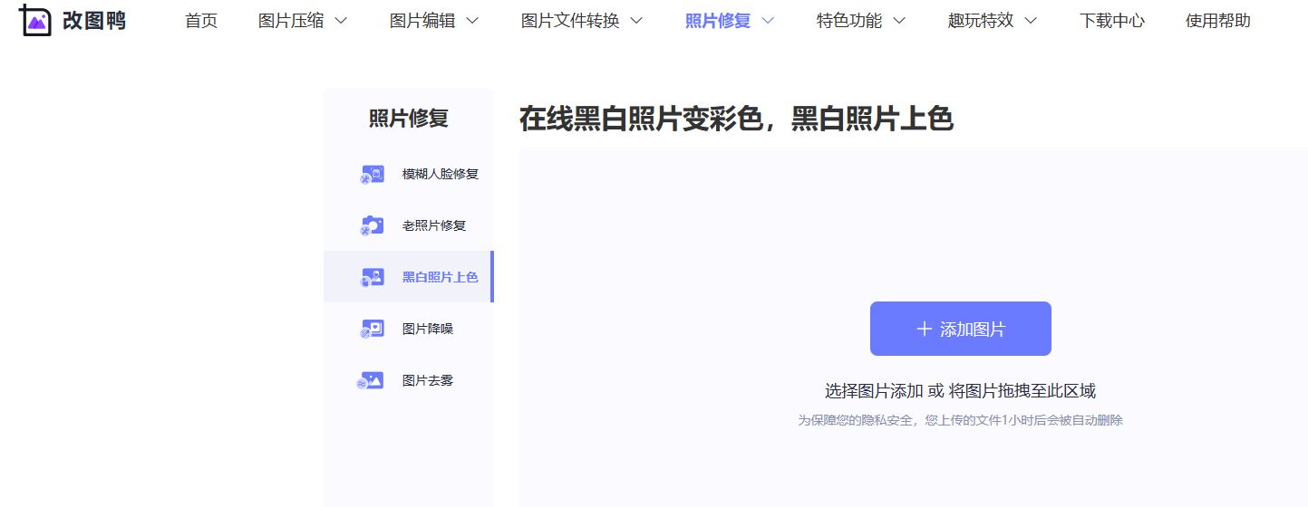Image resolution: width=1308 pixels, height=507 pixels.
Task: Click the 选择图片添加 或 将图片拖拽至此区域 text
Action: coord(961,391)
